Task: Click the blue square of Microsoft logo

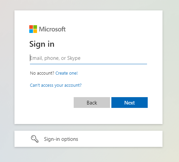Action: [x=31, y=31]
